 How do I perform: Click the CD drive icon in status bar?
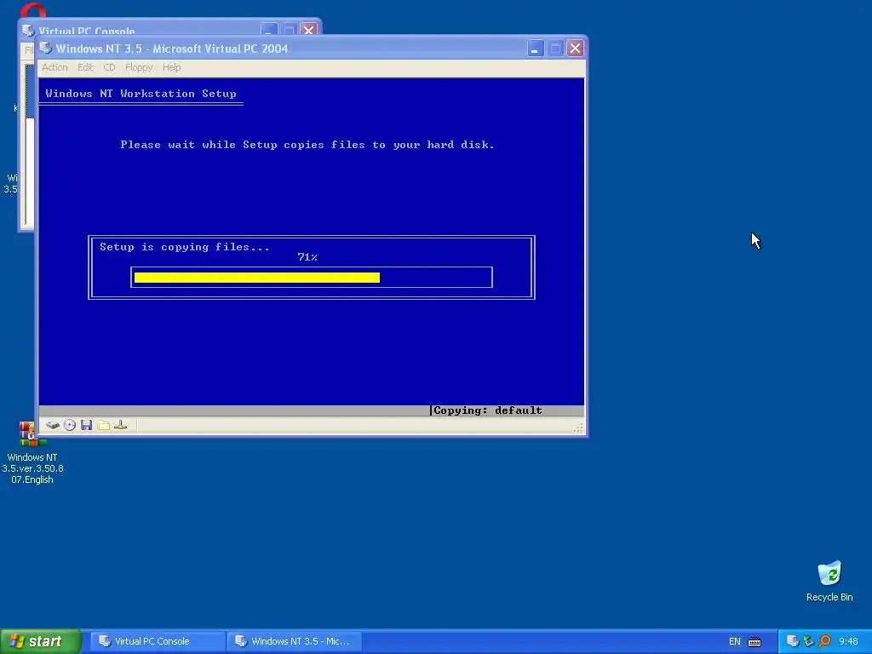[70, 426]
